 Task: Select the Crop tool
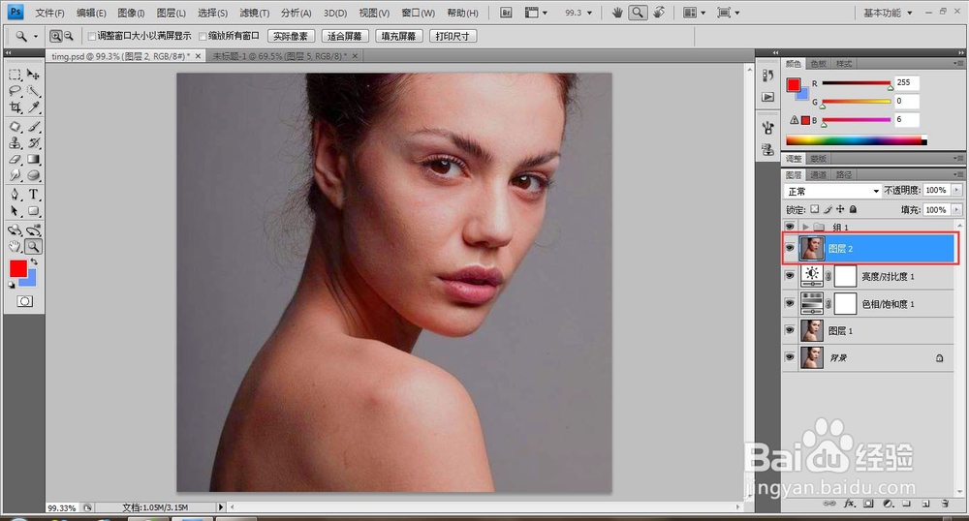16,108
